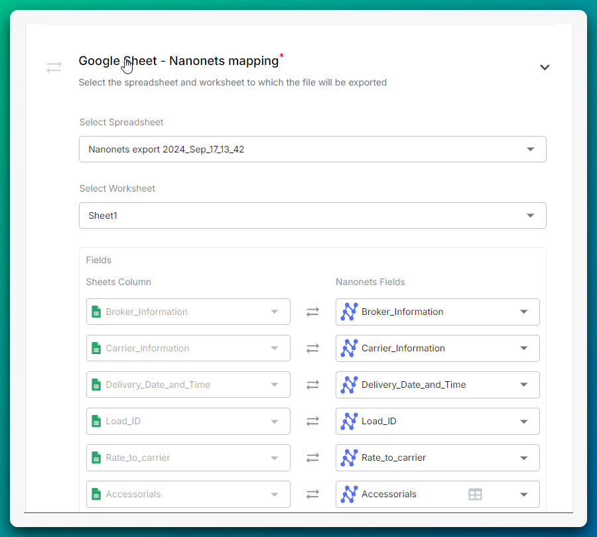Open the Accessorials Sheets Column dropdown

click(x=188, y=494)
